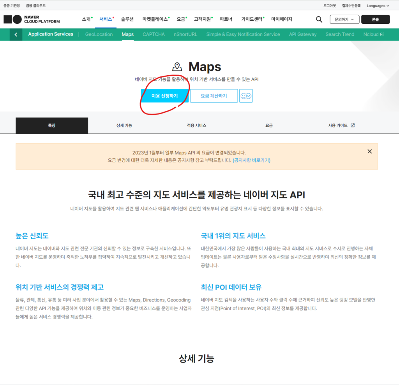Click the 로그아웃 link

[330, 5]
